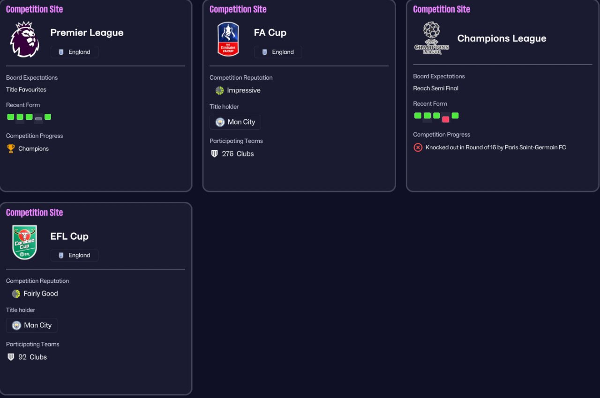Image resolution: width=600 pixels, height=398 pixels.
Task: Click the Premier League title text
Action: click(87, 33)
